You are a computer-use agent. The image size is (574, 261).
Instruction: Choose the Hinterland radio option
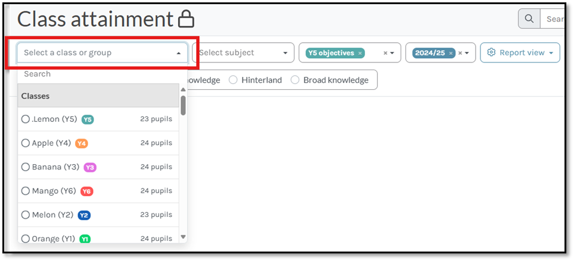click(233, 80)
